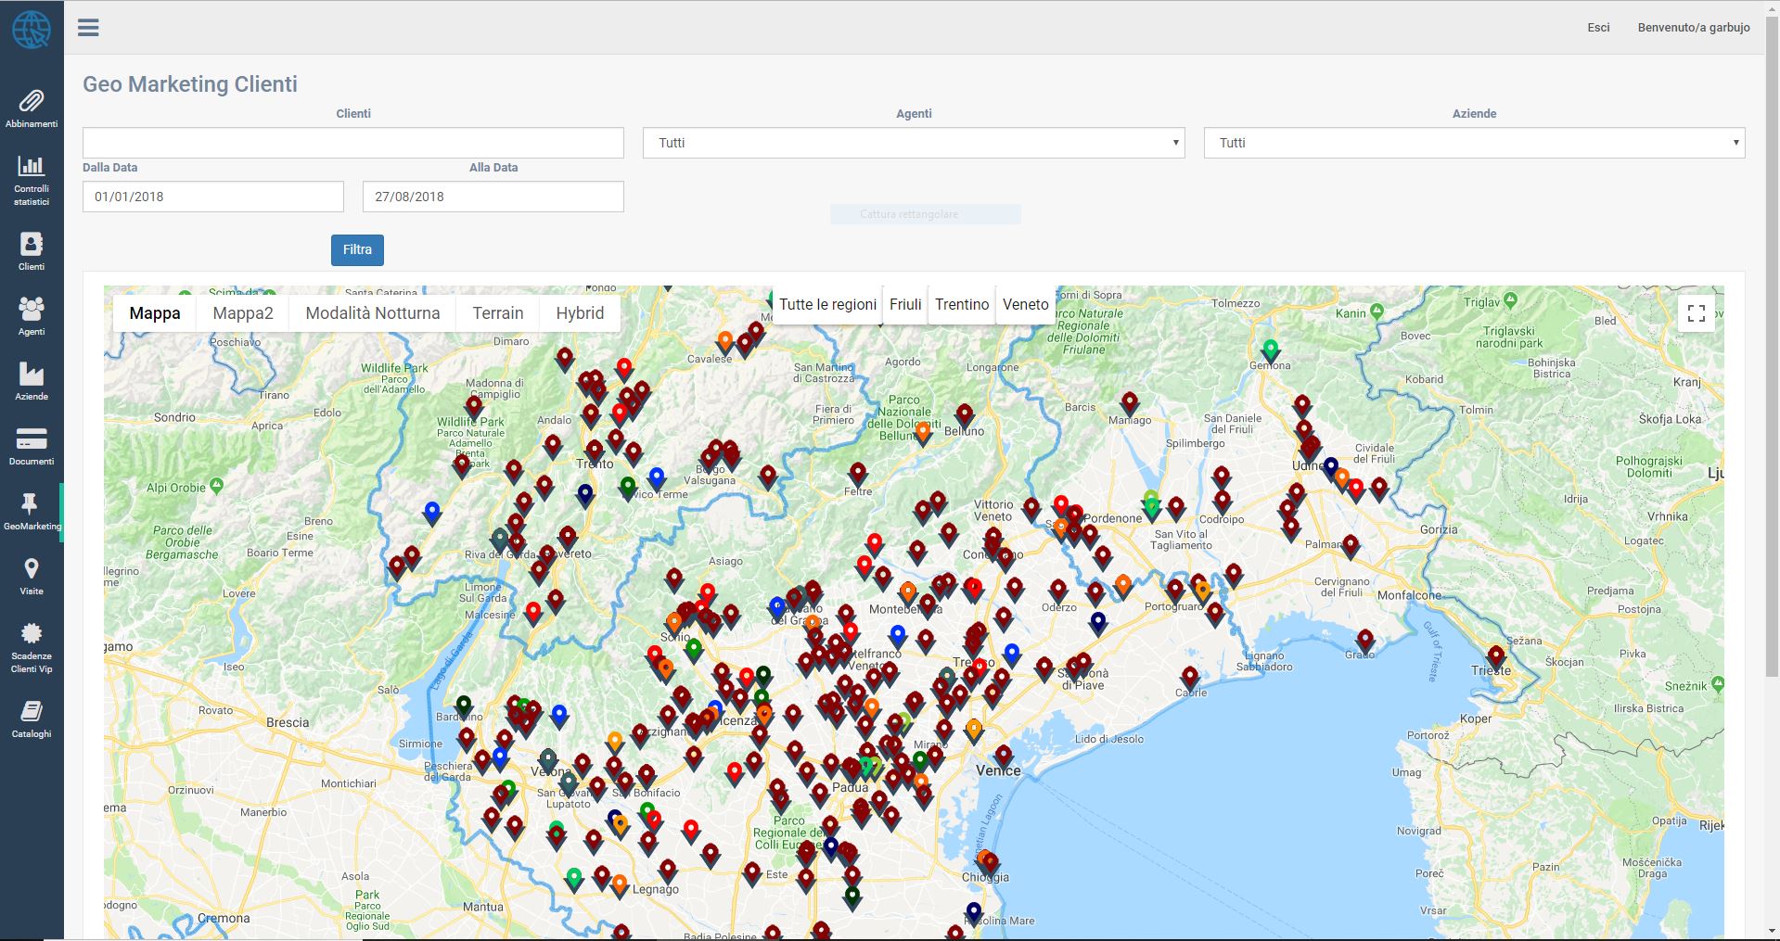
Task: Click the Esci logout link
Action: coord(1598,28)
